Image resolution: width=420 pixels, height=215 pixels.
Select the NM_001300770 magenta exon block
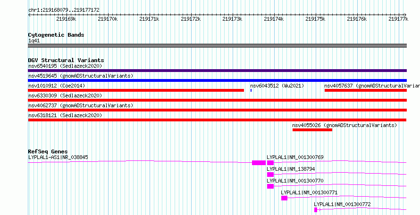(x=270, y=186)
